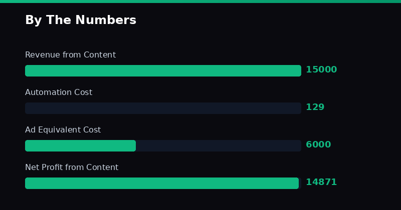Click the green accent stripe at top
The height and width of the screenshot is (210, 401).
pos(200,1)
